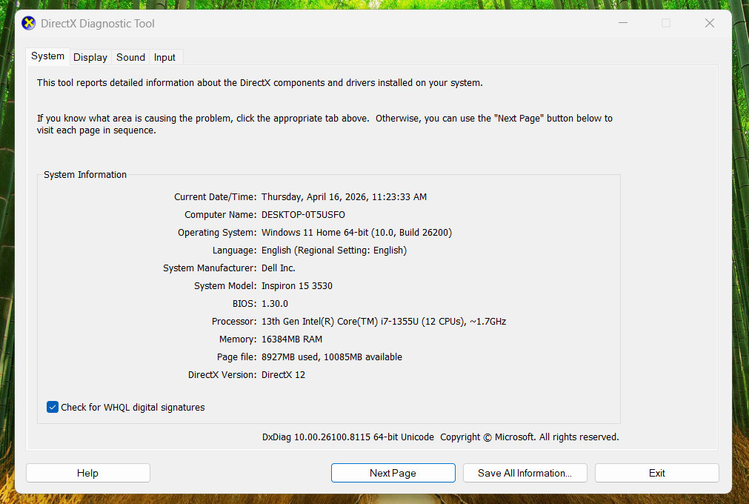
Task: Open the Sound tab
Action: 130,57
